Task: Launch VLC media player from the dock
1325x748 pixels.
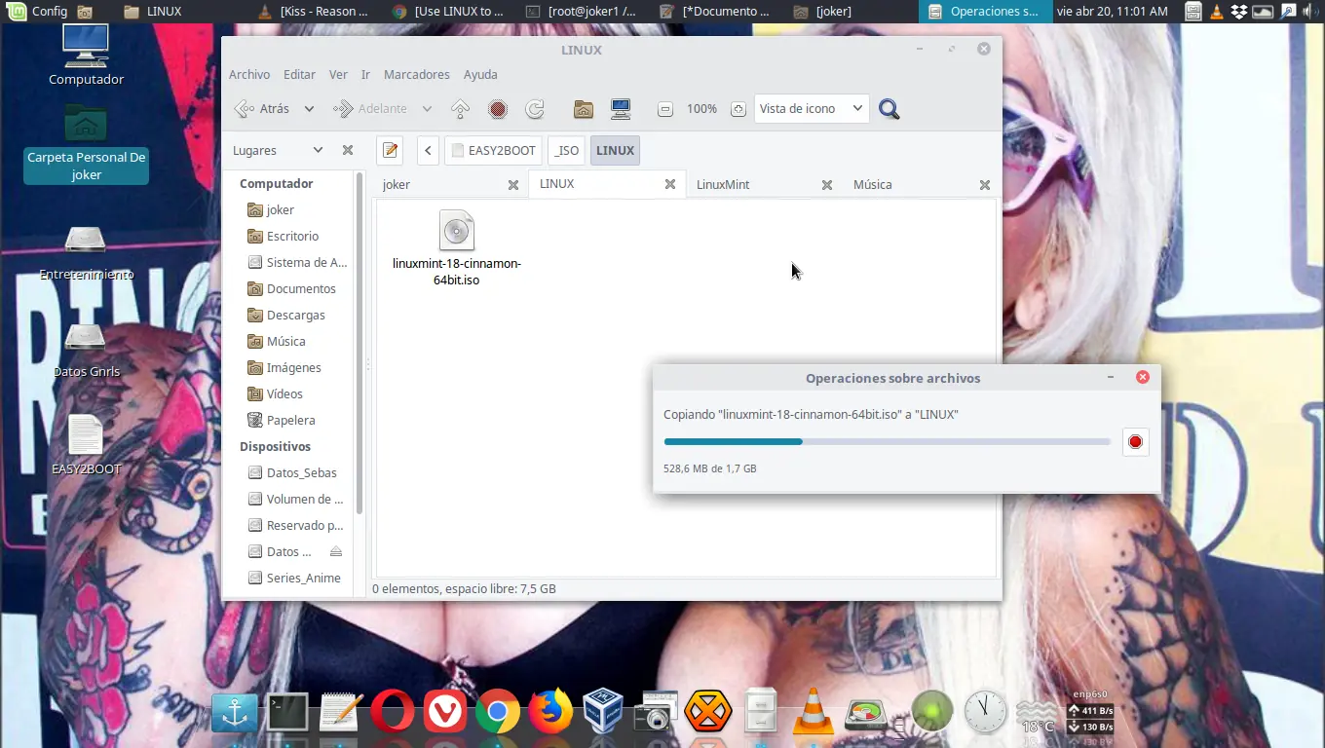Action: click(x=814, y=711)
